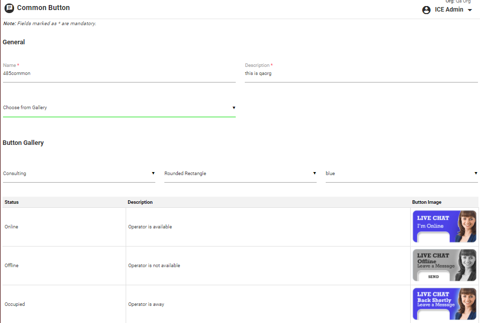
Task: Expand the ICE Admin account menu arrow
Action: pyautogui.click(x=470, y=11)
